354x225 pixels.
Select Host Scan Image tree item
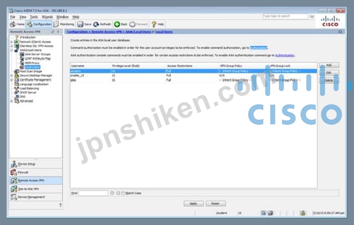pos(31,71)
